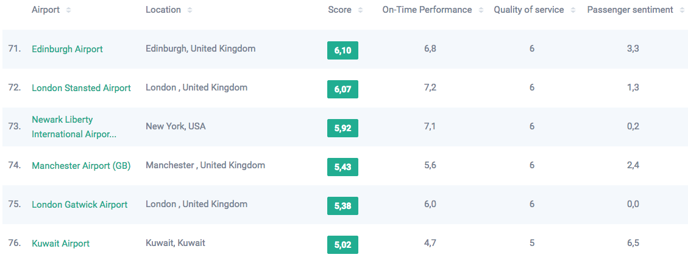Image resolution: width=688 pixels, height=263 pixels.
Task: Click the 5,02 score badge
Action: (342, 245)
